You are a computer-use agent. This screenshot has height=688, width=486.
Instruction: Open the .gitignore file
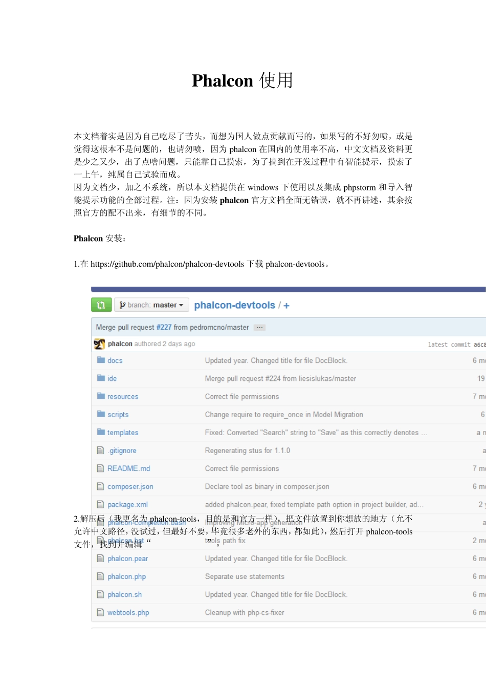coord(122,450)
